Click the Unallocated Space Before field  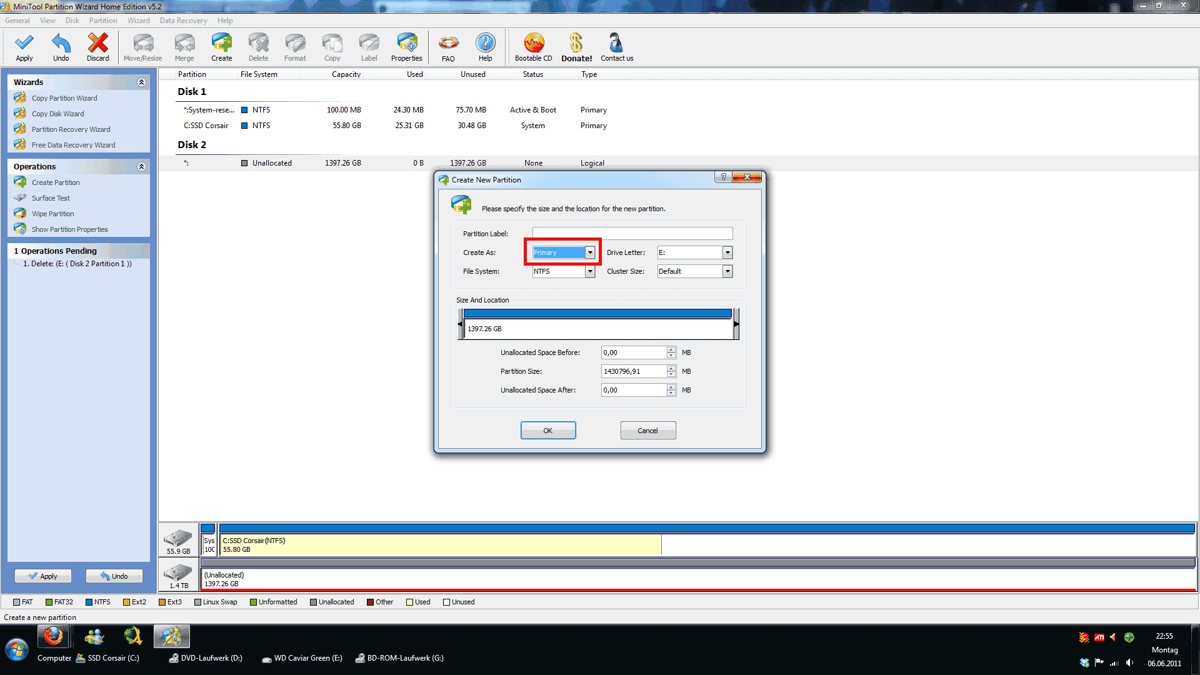click(x=634, y=352)
